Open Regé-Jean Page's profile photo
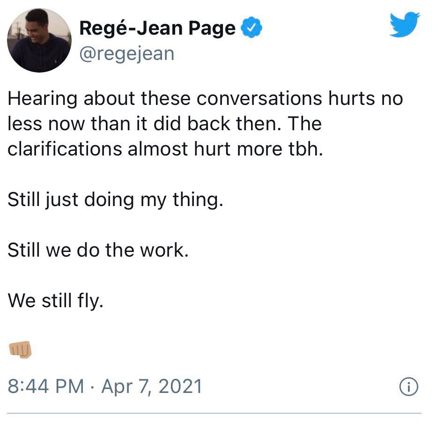436x429 pixels. point(39,40)
